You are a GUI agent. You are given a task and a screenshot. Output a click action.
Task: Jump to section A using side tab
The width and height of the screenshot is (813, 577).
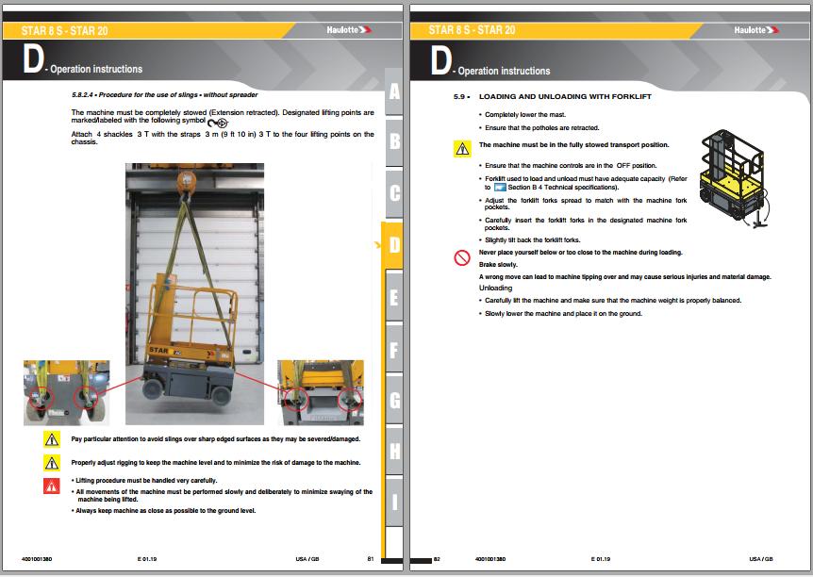pos(394,91)
